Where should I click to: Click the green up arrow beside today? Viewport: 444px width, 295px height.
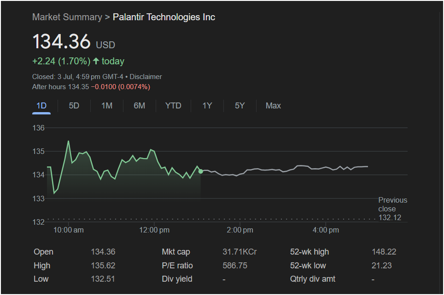[96, 61]
